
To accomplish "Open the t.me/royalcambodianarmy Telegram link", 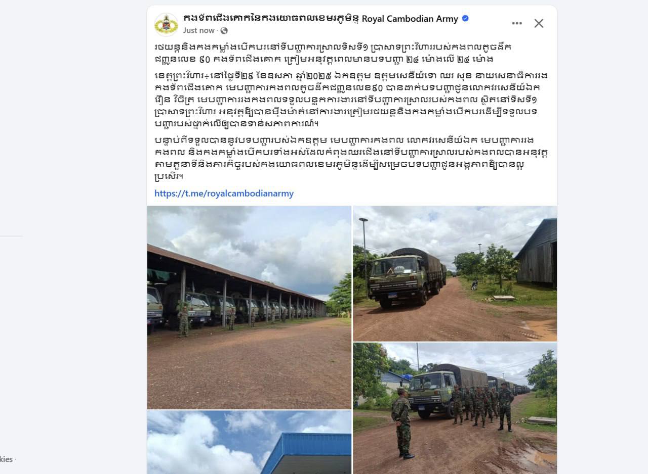I will [x=224, y=193].
